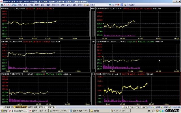Focus the 代碼 stock code input field

[x=100, y=5]
